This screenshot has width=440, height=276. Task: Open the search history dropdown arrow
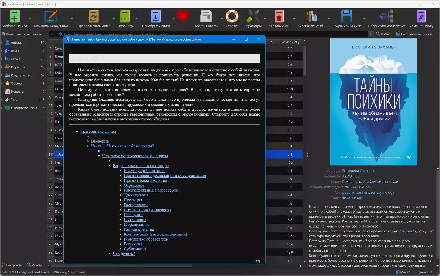[x=370, y=34]
